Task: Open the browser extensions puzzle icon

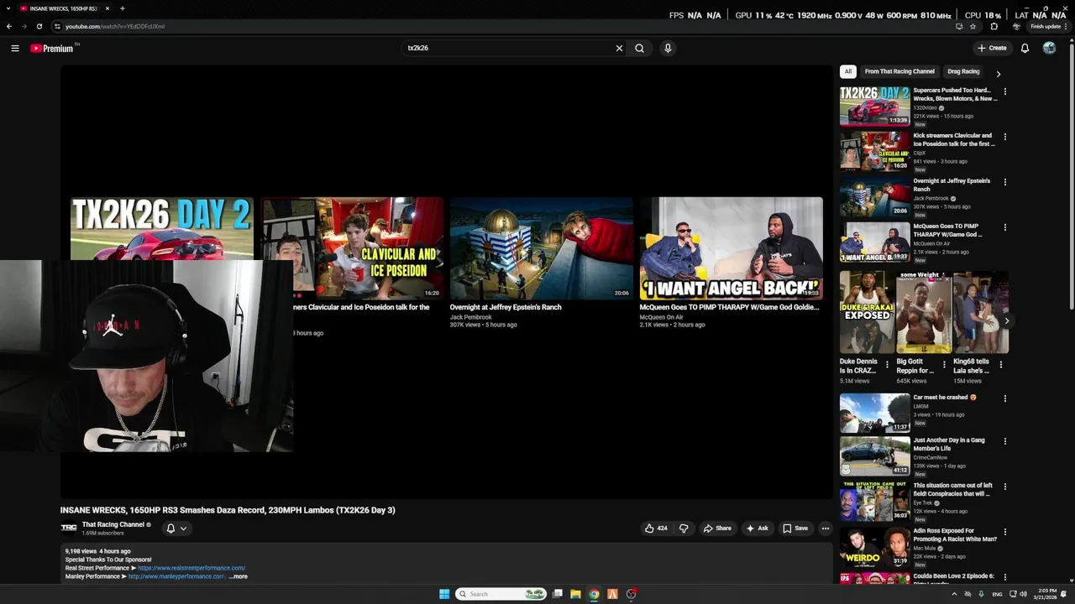Action: 994,26
